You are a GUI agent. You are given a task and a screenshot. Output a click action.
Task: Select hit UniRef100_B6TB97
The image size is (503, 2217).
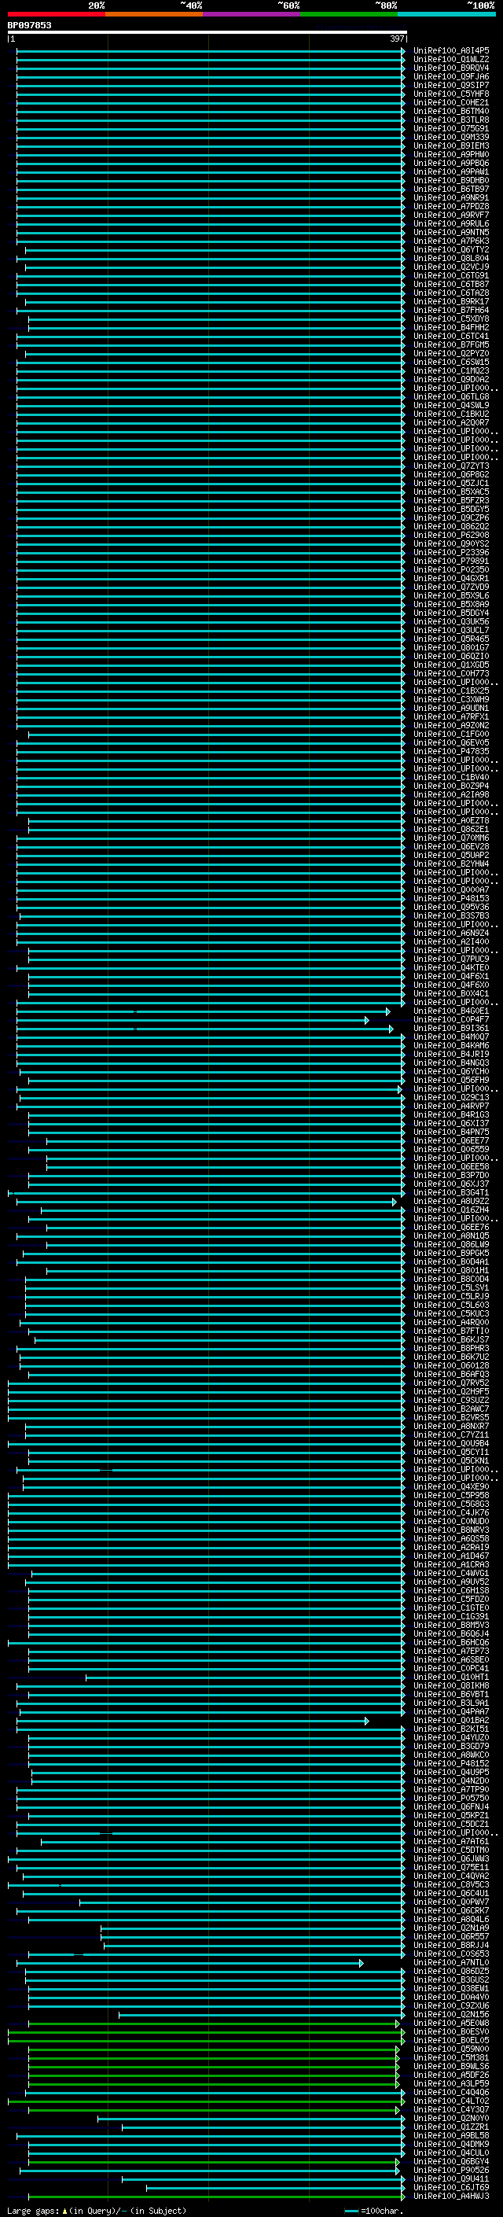point(451,190)
